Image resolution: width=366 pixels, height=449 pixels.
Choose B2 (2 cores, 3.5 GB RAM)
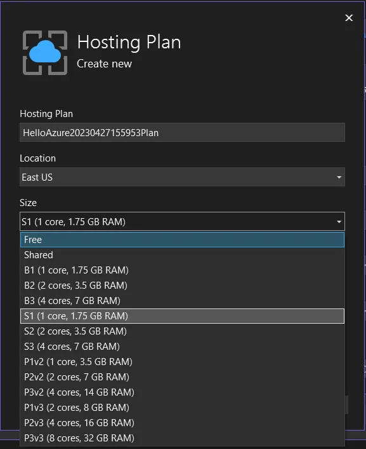[182, 286]
